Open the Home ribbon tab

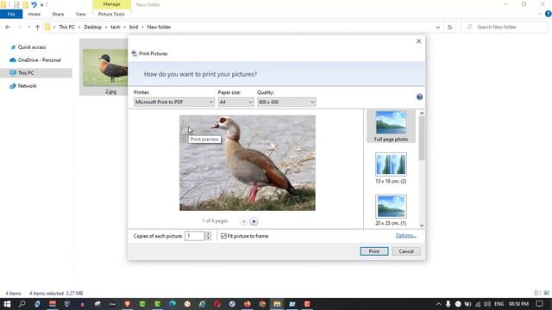click(34, 14)
